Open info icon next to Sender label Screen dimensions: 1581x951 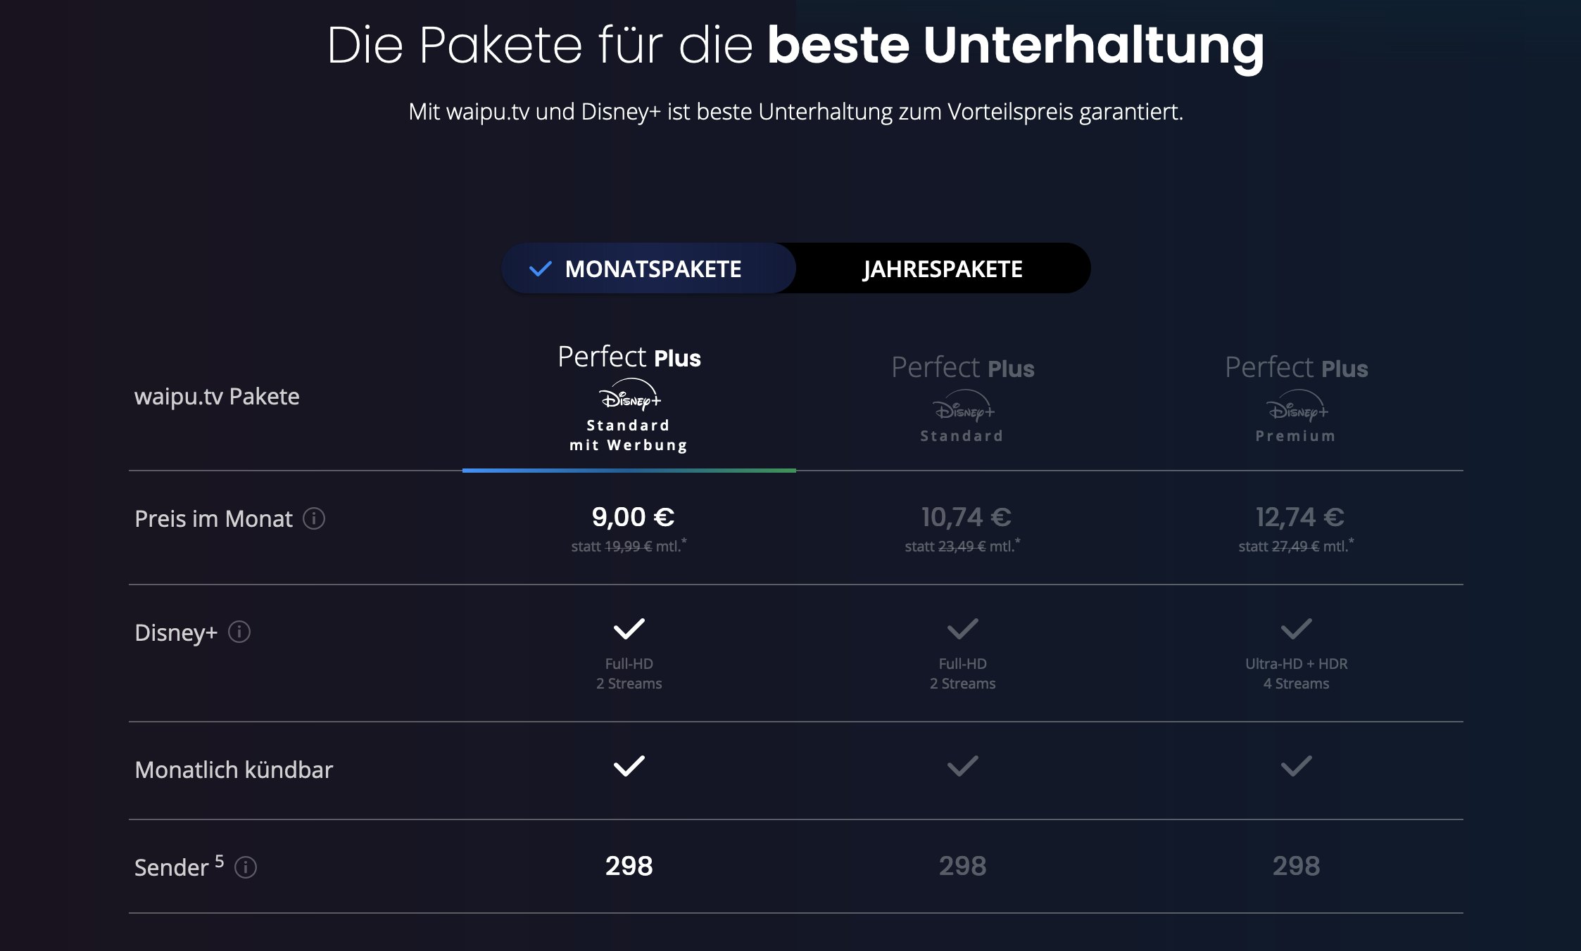246,867
